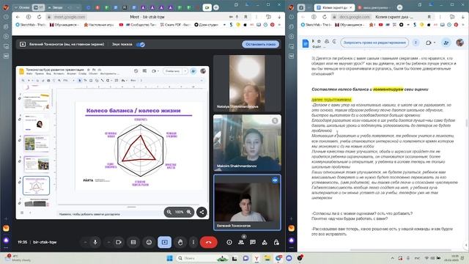Viewport: 469px width, 264px height.
Task: Turn off the camera in Meet
Action: 119,242
